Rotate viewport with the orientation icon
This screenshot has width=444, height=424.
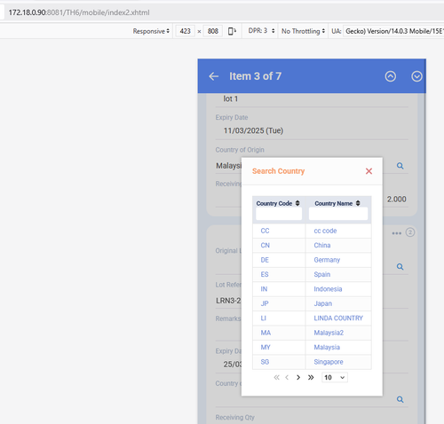pyautogui.click(x=232, y=31)
